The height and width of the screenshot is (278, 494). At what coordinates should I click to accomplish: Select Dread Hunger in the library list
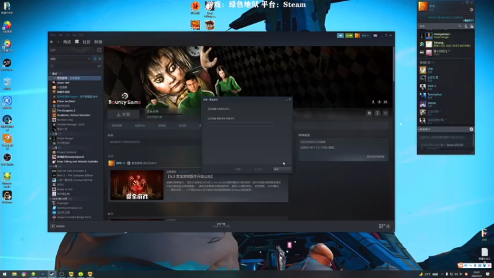pos(65,138)
